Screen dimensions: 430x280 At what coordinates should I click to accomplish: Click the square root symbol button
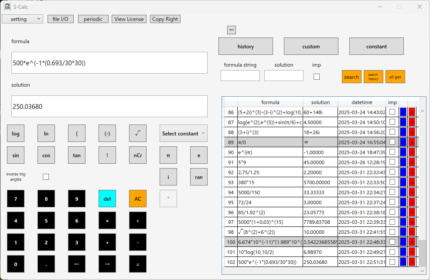[x=138, y=133]
